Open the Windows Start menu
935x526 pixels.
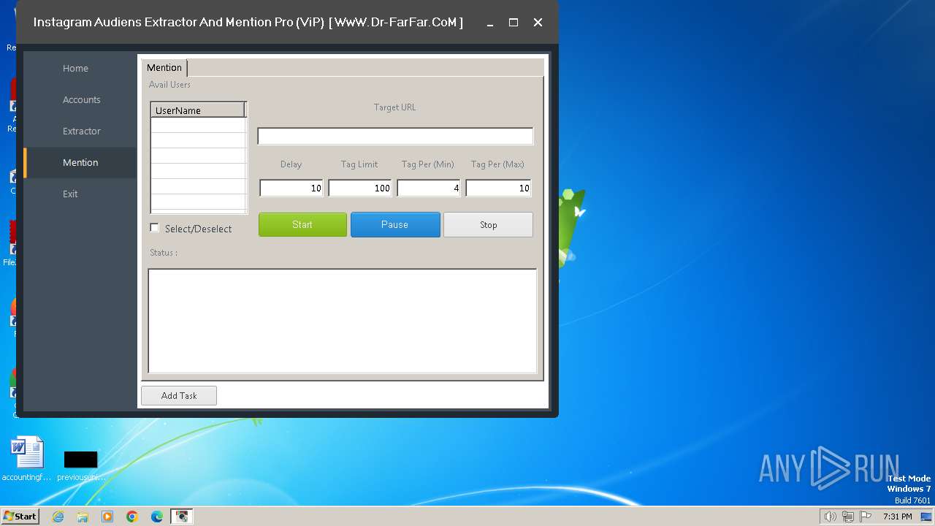(x=20, y=516)
